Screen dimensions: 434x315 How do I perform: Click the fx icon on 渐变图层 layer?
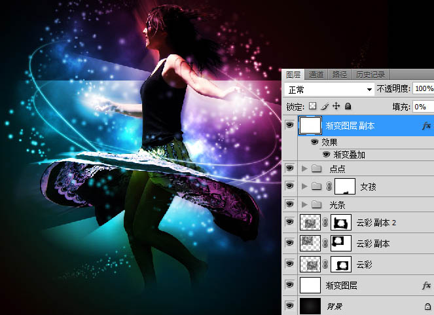click(426, 285)
